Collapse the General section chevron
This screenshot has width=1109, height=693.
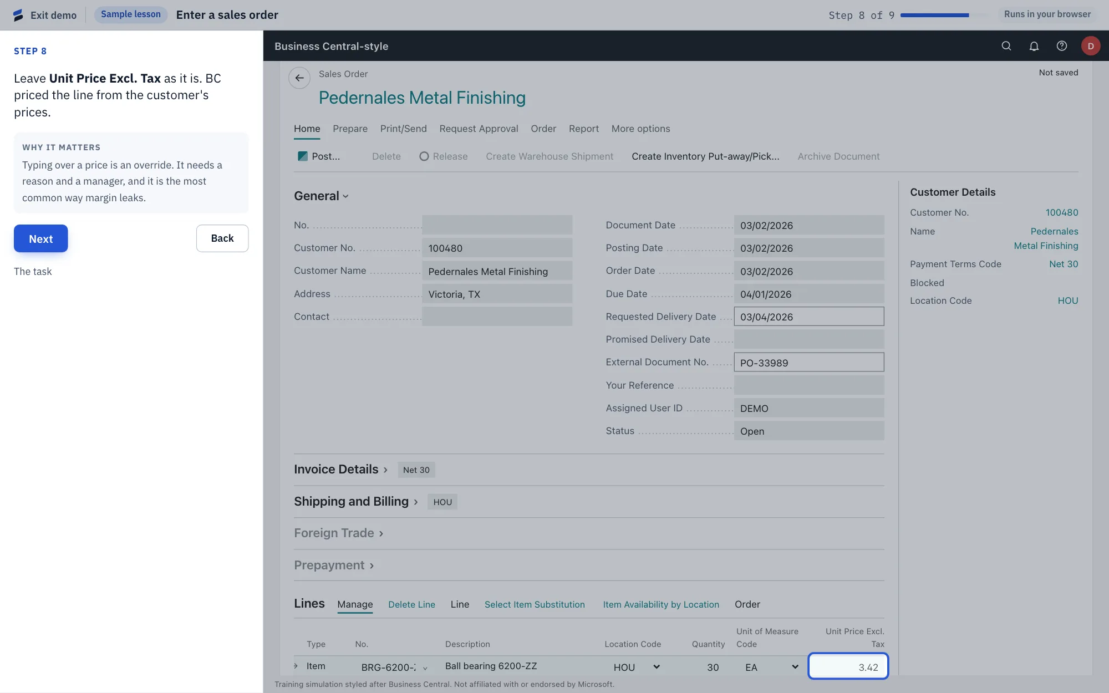coord(346,196)
